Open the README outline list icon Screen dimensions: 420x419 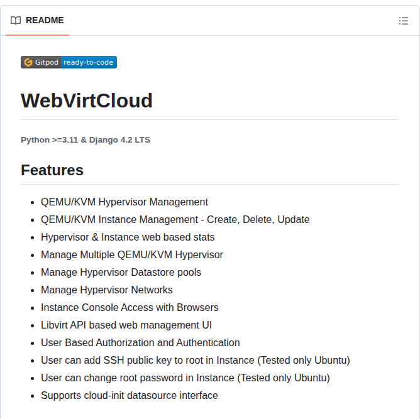tap(404, 21)
